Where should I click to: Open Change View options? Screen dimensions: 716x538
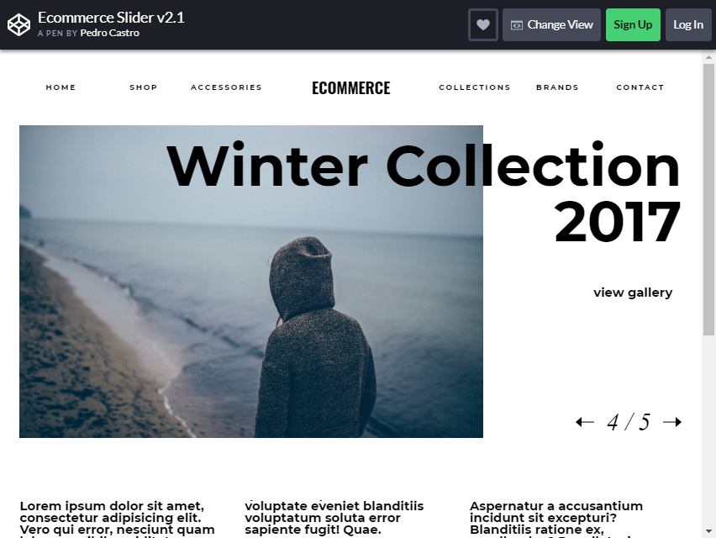tap(551, 24)
